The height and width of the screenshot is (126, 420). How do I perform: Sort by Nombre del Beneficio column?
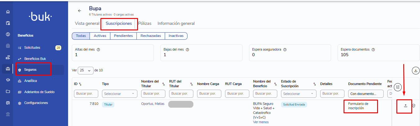(275, 84)
